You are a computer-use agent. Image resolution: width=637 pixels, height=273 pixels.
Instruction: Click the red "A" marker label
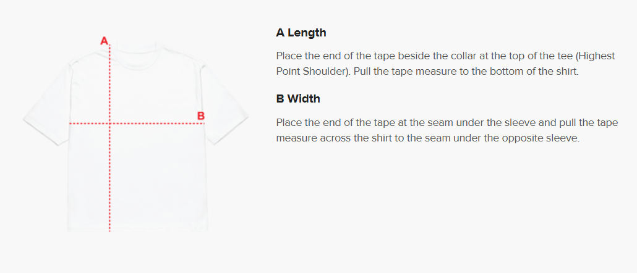click(105, 41)
